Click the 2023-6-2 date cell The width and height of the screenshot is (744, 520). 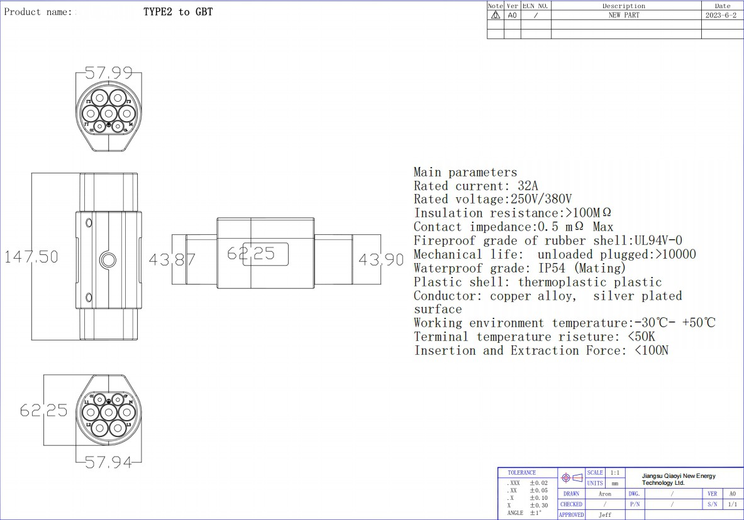click(x=721, y=15)
